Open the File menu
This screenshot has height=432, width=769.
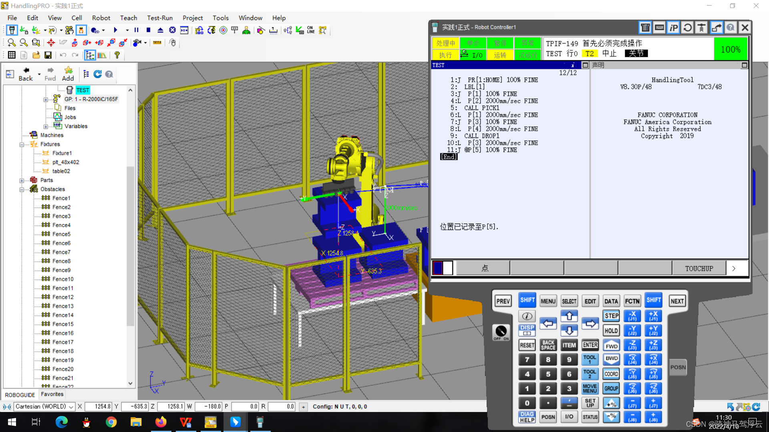click(12, 18)
